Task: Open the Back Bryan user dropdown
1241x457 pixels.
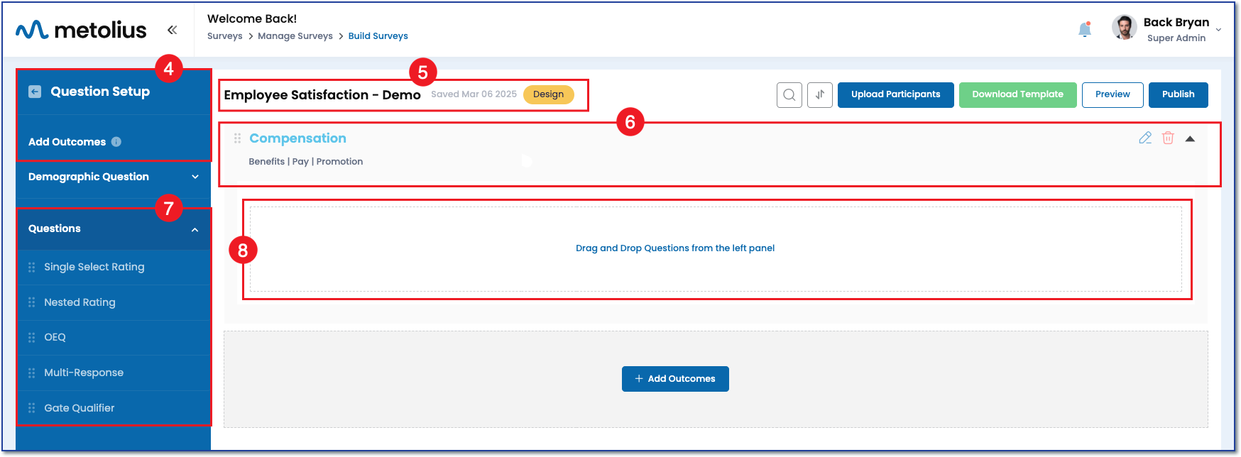Action: (1218, 30)
